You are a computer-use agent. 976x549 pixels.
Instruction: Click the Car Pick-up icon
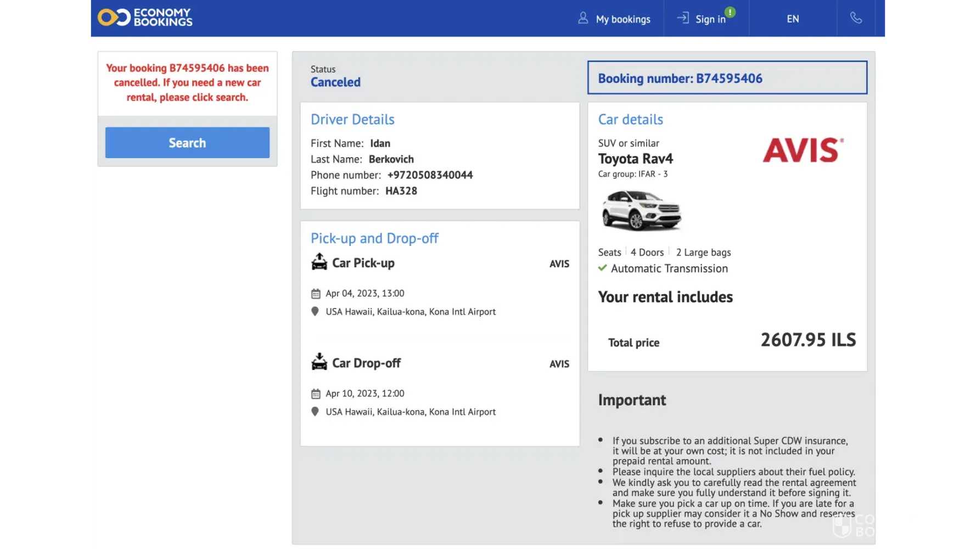pos(319,262)
